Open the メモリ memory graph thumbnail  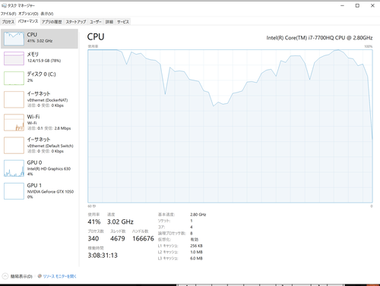click(14, 58)
